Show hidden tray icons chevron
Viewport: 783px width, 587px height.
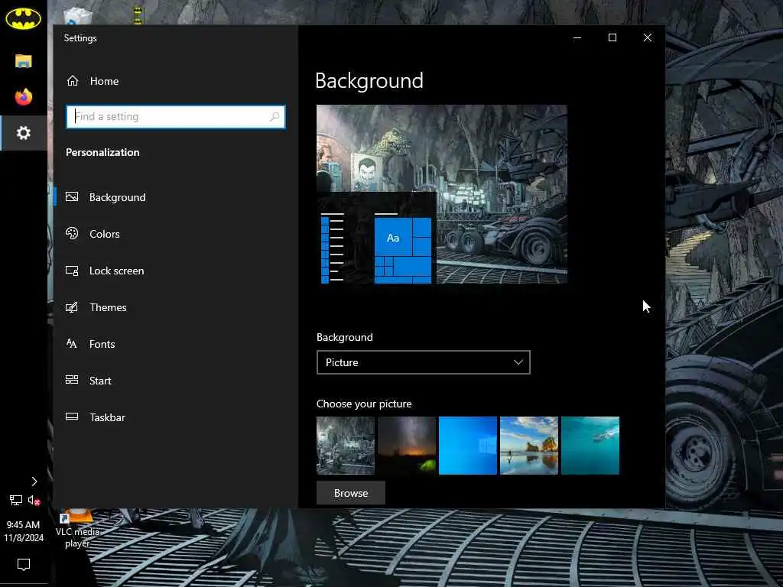(x=34, y=482)
